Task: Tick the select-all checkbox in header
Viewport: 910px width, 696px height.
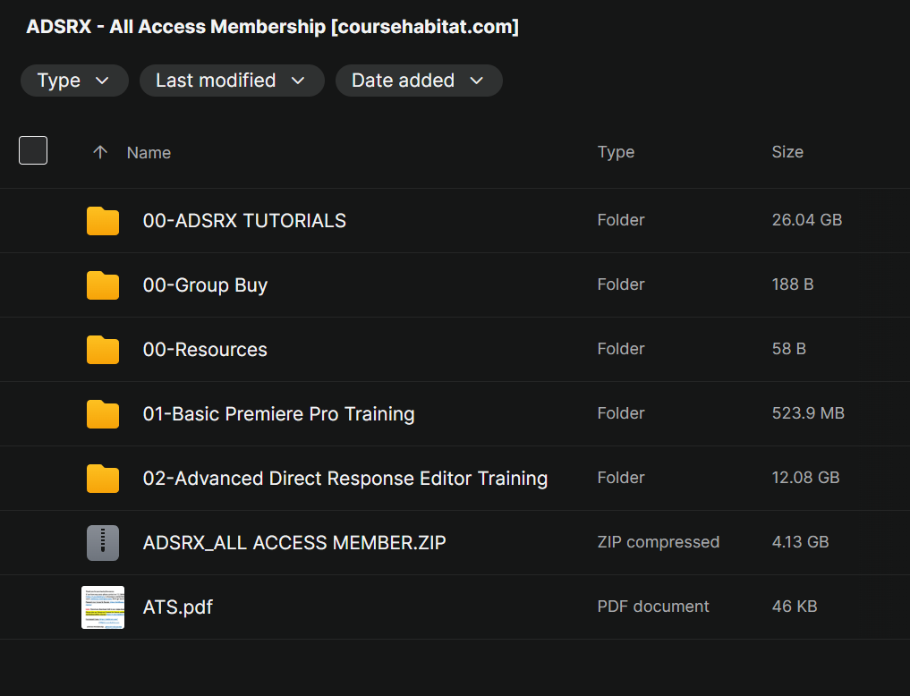Action: click(x=33, y=150)
